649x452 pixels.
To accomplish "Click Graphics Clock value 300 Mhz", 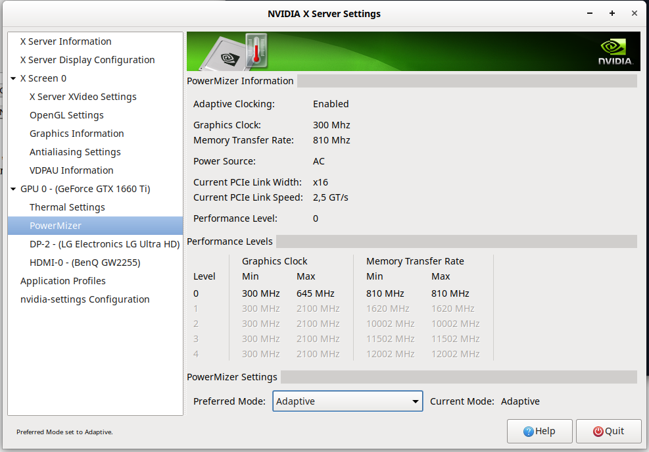I will [331, 125].
